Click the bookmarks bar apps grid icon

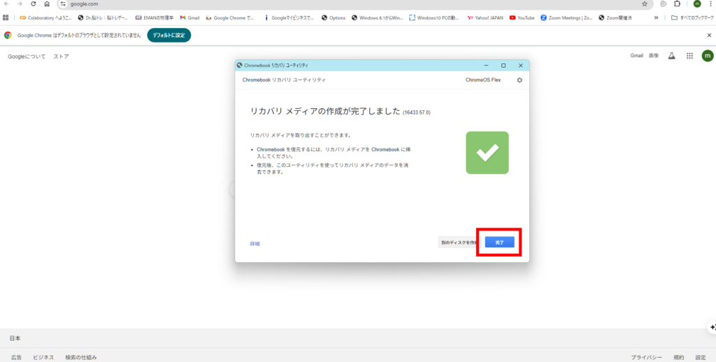point(6,17)
